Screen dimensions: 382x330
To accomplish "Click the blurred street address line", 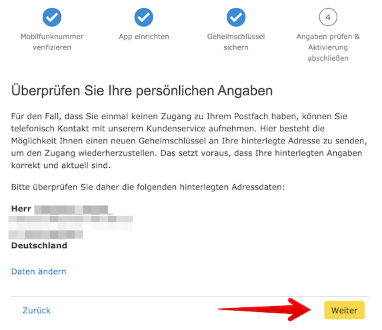I will tap(71, 219).
